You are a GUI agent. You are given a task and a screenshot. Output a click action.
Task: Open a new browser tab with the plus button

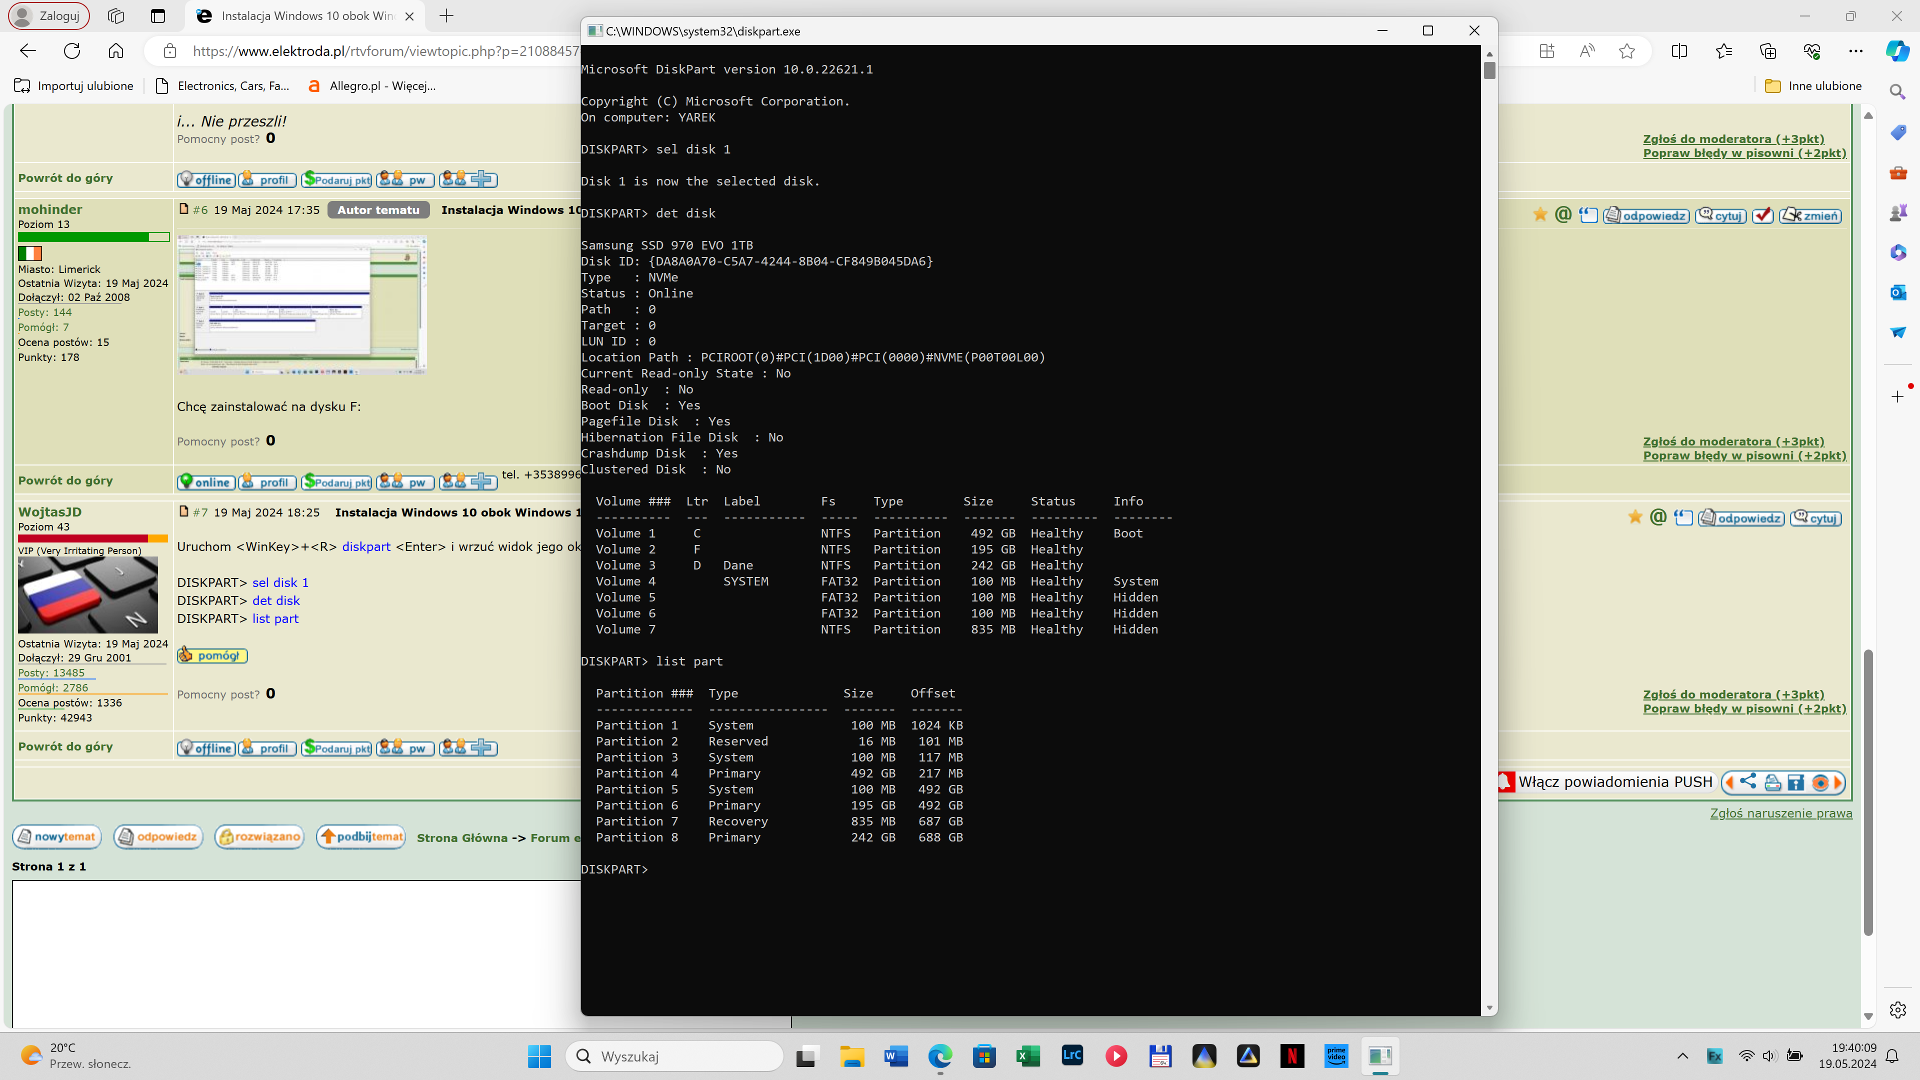pyautogui.click(x=446, y=15)
